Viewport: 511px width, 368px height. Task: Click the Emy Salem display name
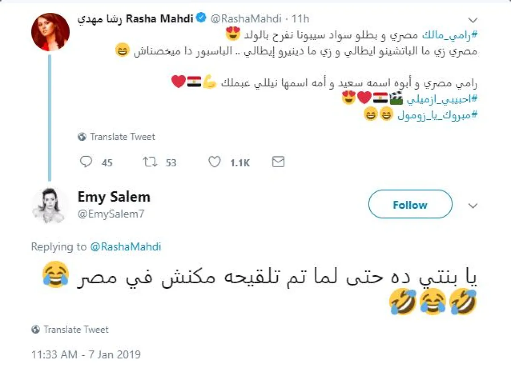point(114,197)
